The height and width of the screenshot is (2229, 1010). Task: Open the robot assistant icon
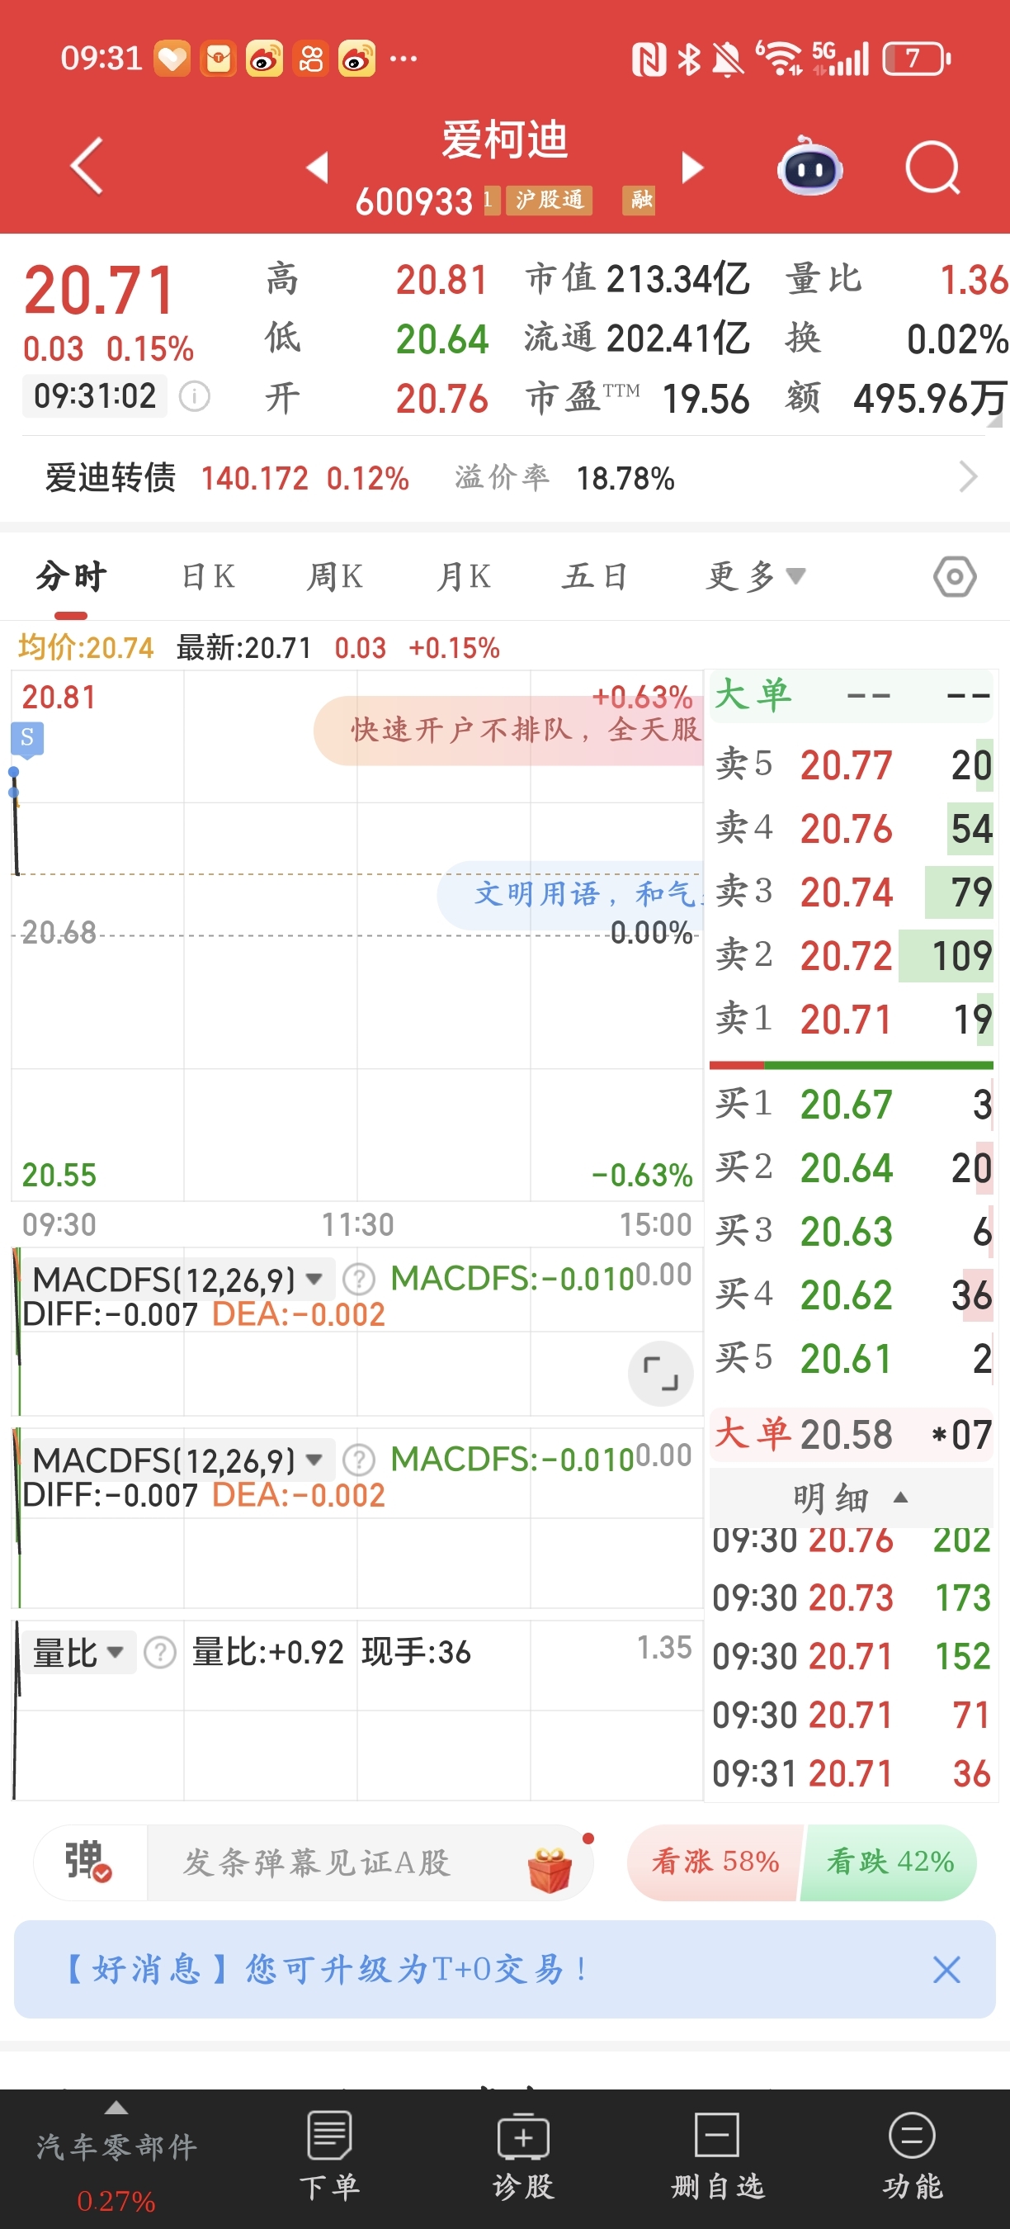809,166
